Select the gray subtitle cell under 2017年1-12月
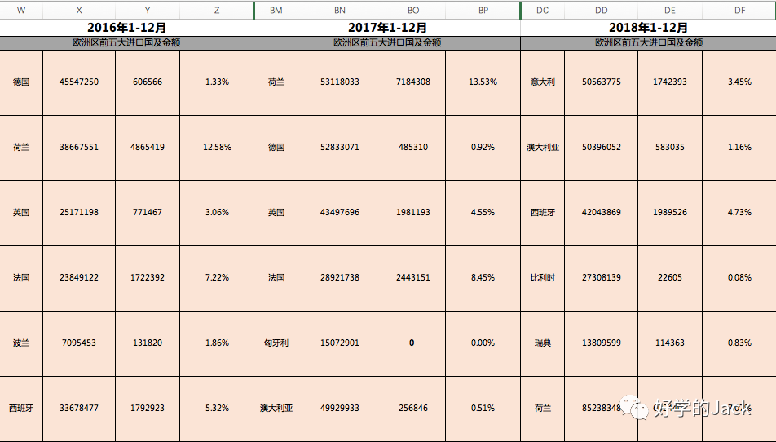The image size is (776, 442). (x=387, y=43)
